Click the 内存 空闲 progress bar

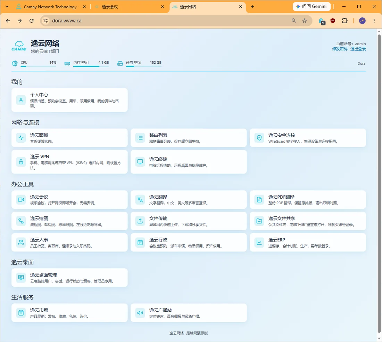point(91,66)
